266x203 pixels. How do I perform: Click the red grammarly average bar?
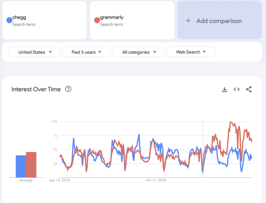31,164
